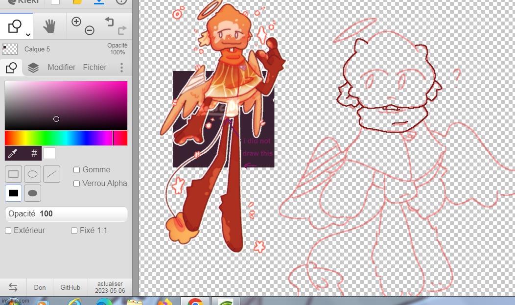
Task: Select the Line shape mode
Action: [x=51, y=174]
